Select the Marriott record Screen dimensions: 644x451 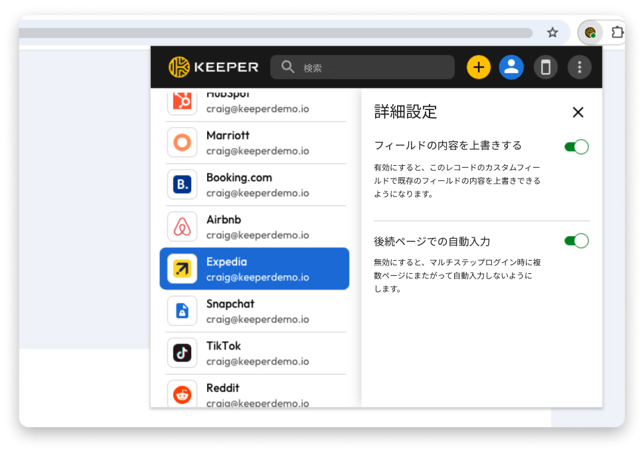click(x=256, y=143)
